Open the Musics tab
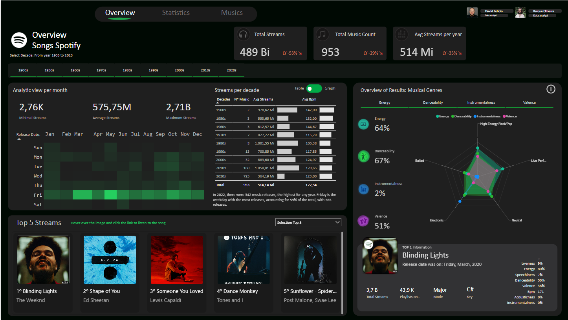The image size is (568, 320). coord(232,13)
